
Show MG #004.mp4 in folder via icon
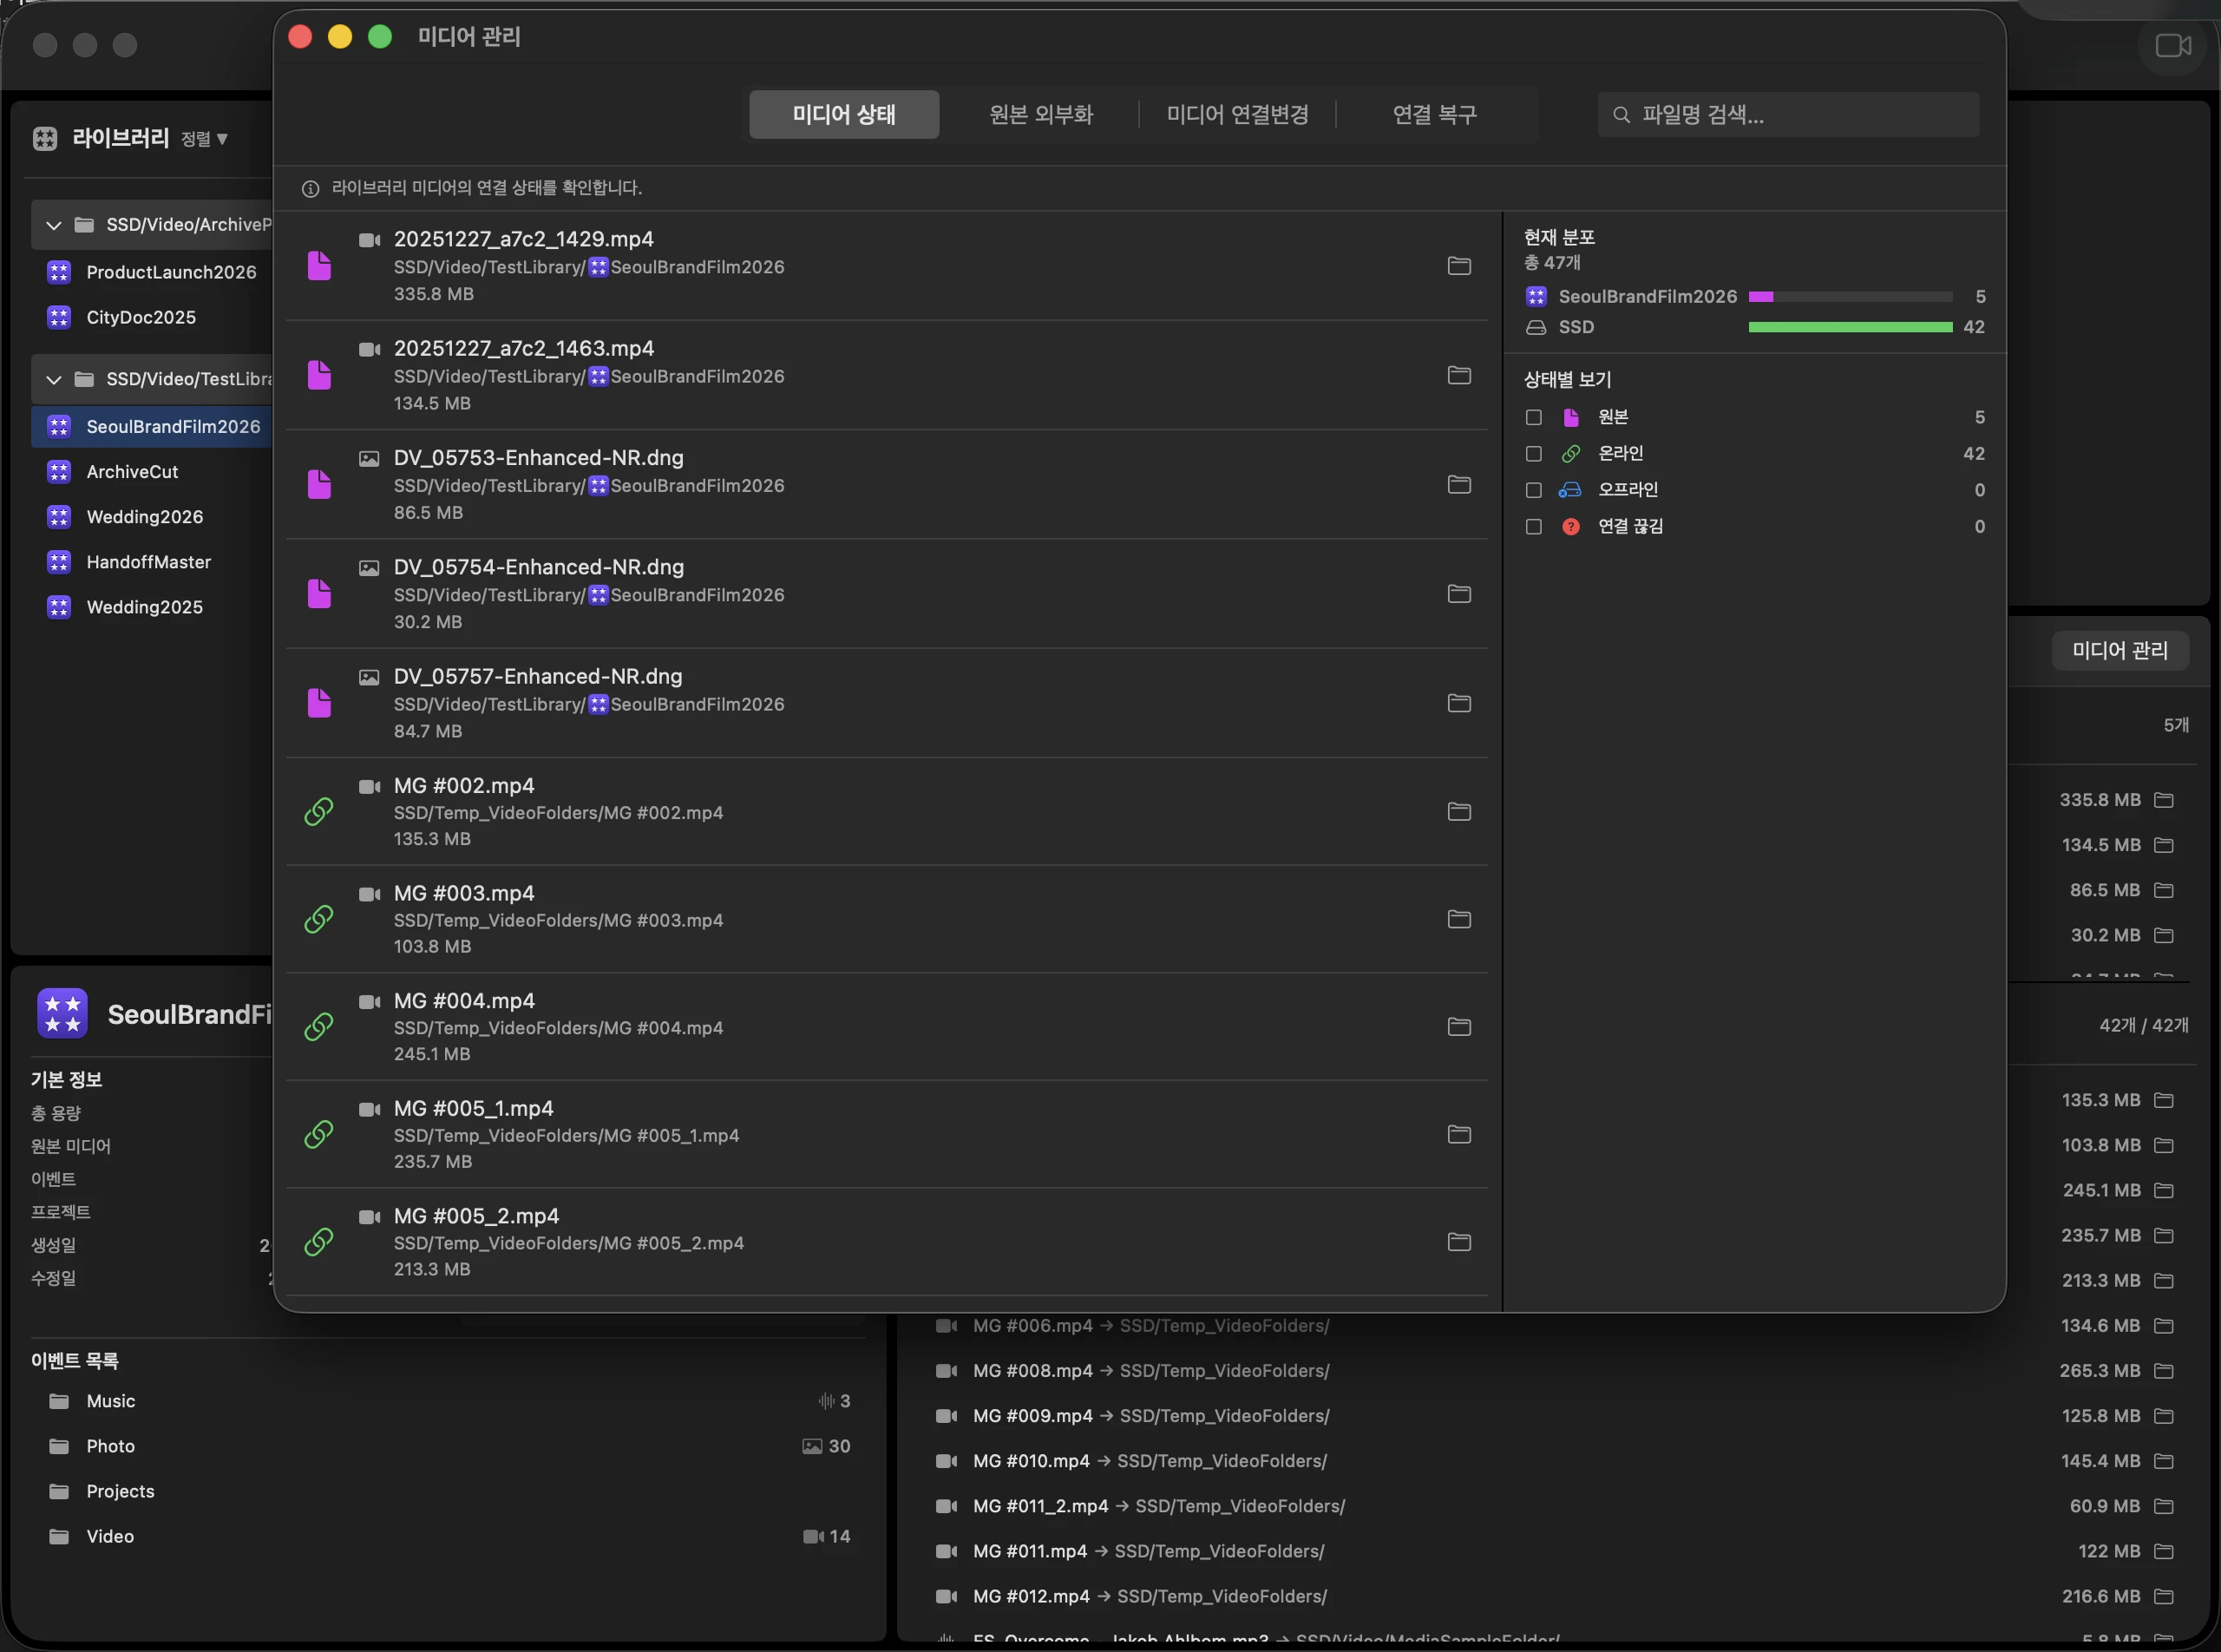pos(1459,1027)
